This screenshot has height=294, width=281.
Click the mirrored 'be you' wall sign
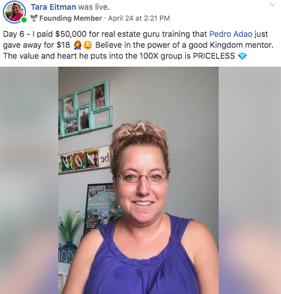85,160
